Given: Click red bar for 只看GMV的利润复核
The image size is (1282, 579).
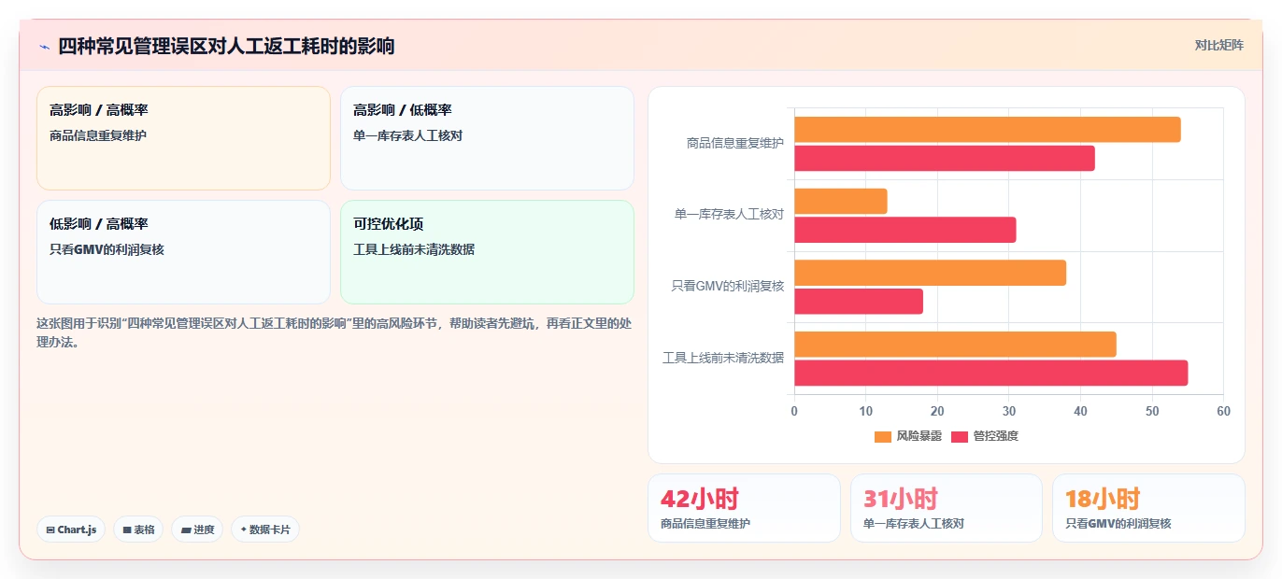Looking at the screenshot, I should point(859,302).
